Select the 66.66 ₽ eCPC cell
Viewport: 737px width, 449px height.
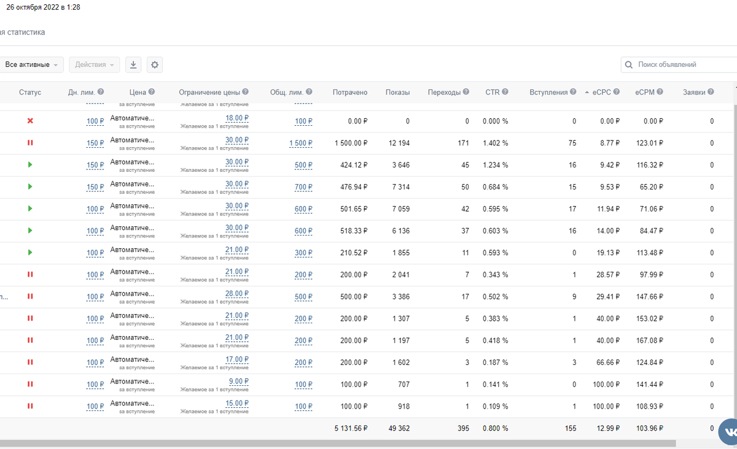pos(607,363)
